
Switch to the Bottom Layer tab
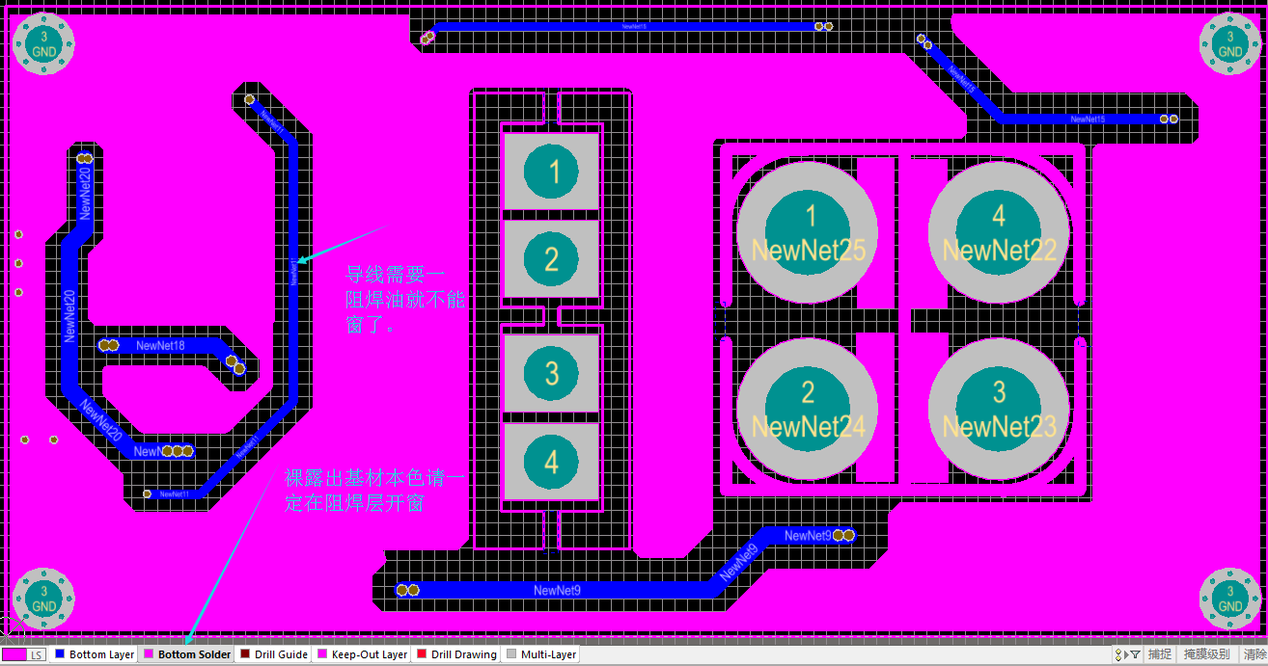101,654
